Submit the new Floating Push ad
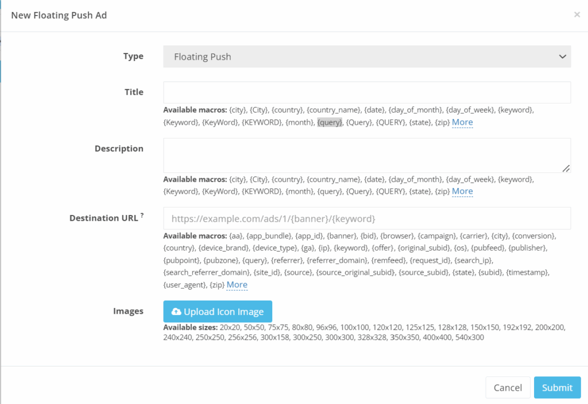The width and height of the screenshot is (588, 404). click(x=557, y=387)
